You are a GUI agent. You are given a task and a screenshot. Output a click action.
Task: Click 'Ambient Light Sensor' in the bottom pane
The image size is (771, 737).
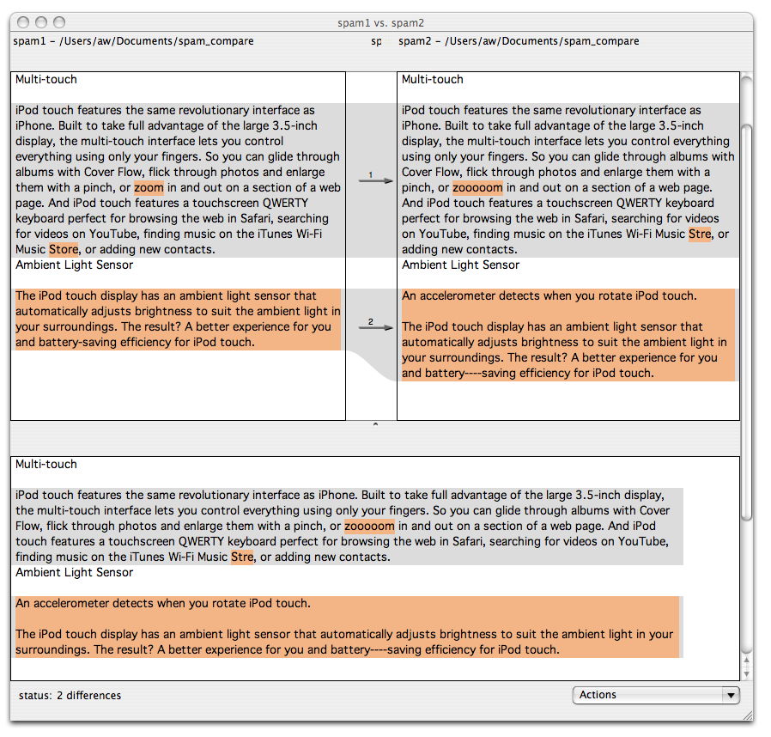pyautogui.click(x=74, y=572)
